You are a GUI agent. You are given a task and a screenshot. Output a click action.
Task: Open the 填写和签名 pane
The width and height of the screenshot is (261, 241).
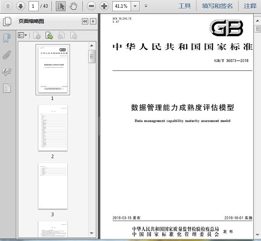pos(217,6)
